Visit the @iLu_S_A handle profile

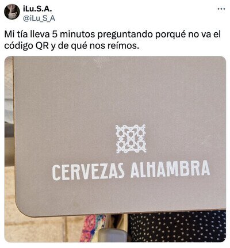pyautogui.click(x=39, y=18)
